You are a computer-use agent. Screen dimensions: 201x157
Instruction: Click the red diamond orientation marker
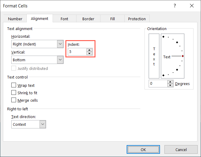(183, 56)
